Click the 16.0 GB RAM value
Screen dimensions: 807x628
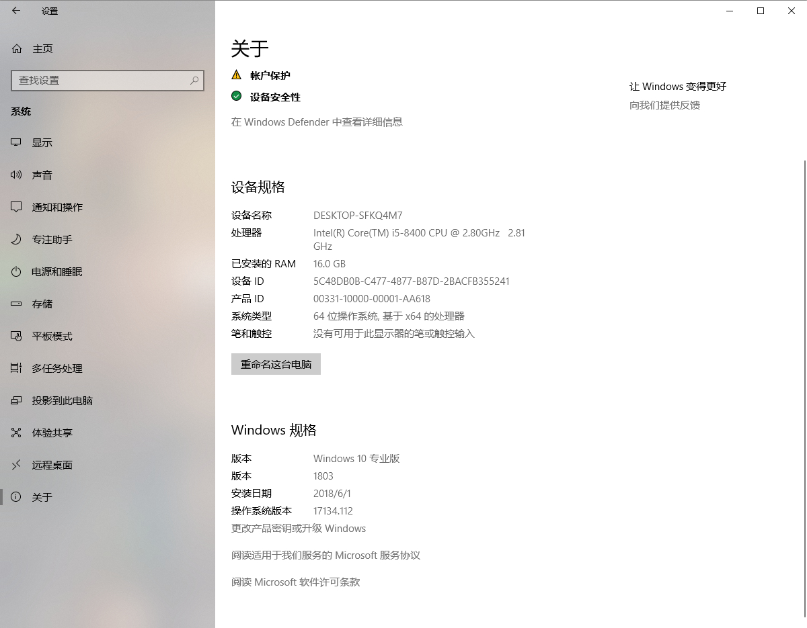[330, 264]
